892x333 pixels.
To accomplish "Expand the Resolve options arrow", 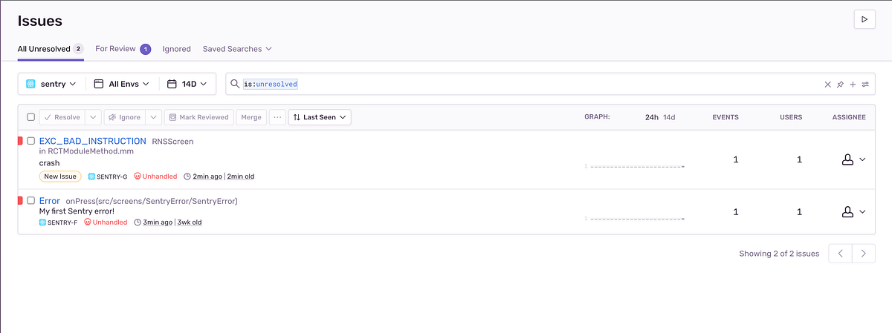I will [x=93, y=117].
